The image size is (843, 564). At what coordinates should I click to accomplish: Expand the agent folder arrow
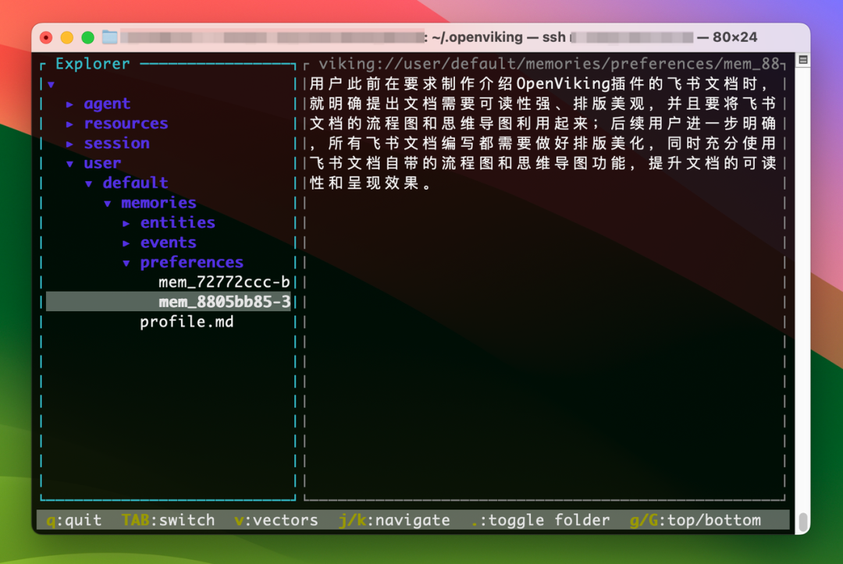(70, 105)
